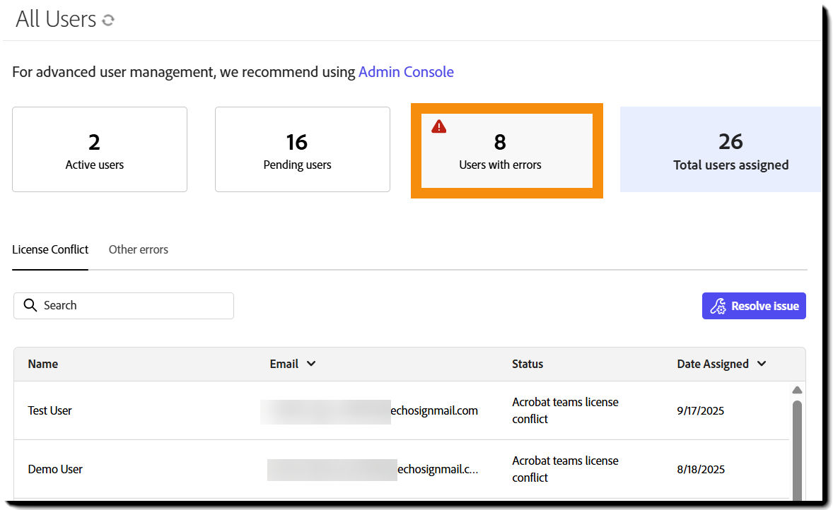Click the warning triangle on Users with errors card
This screenshot has height=510, width=833.
(438, 126)
